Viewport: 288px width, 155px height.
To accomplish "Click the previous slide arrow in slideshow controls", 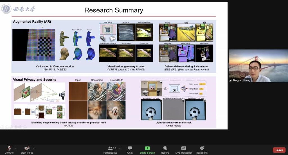I will point(3,127).
